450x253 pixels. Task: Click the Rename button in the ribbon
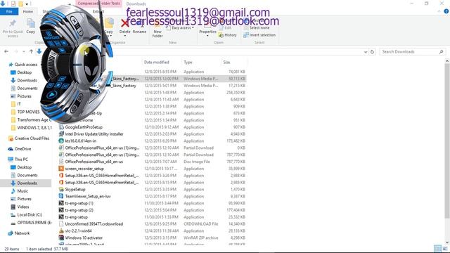(x=139, y=27)
